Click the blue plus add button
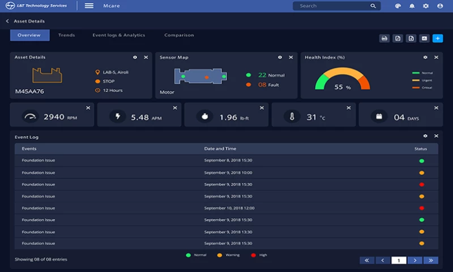The height and width of the screenshot is (272, 453). (438, 39)
